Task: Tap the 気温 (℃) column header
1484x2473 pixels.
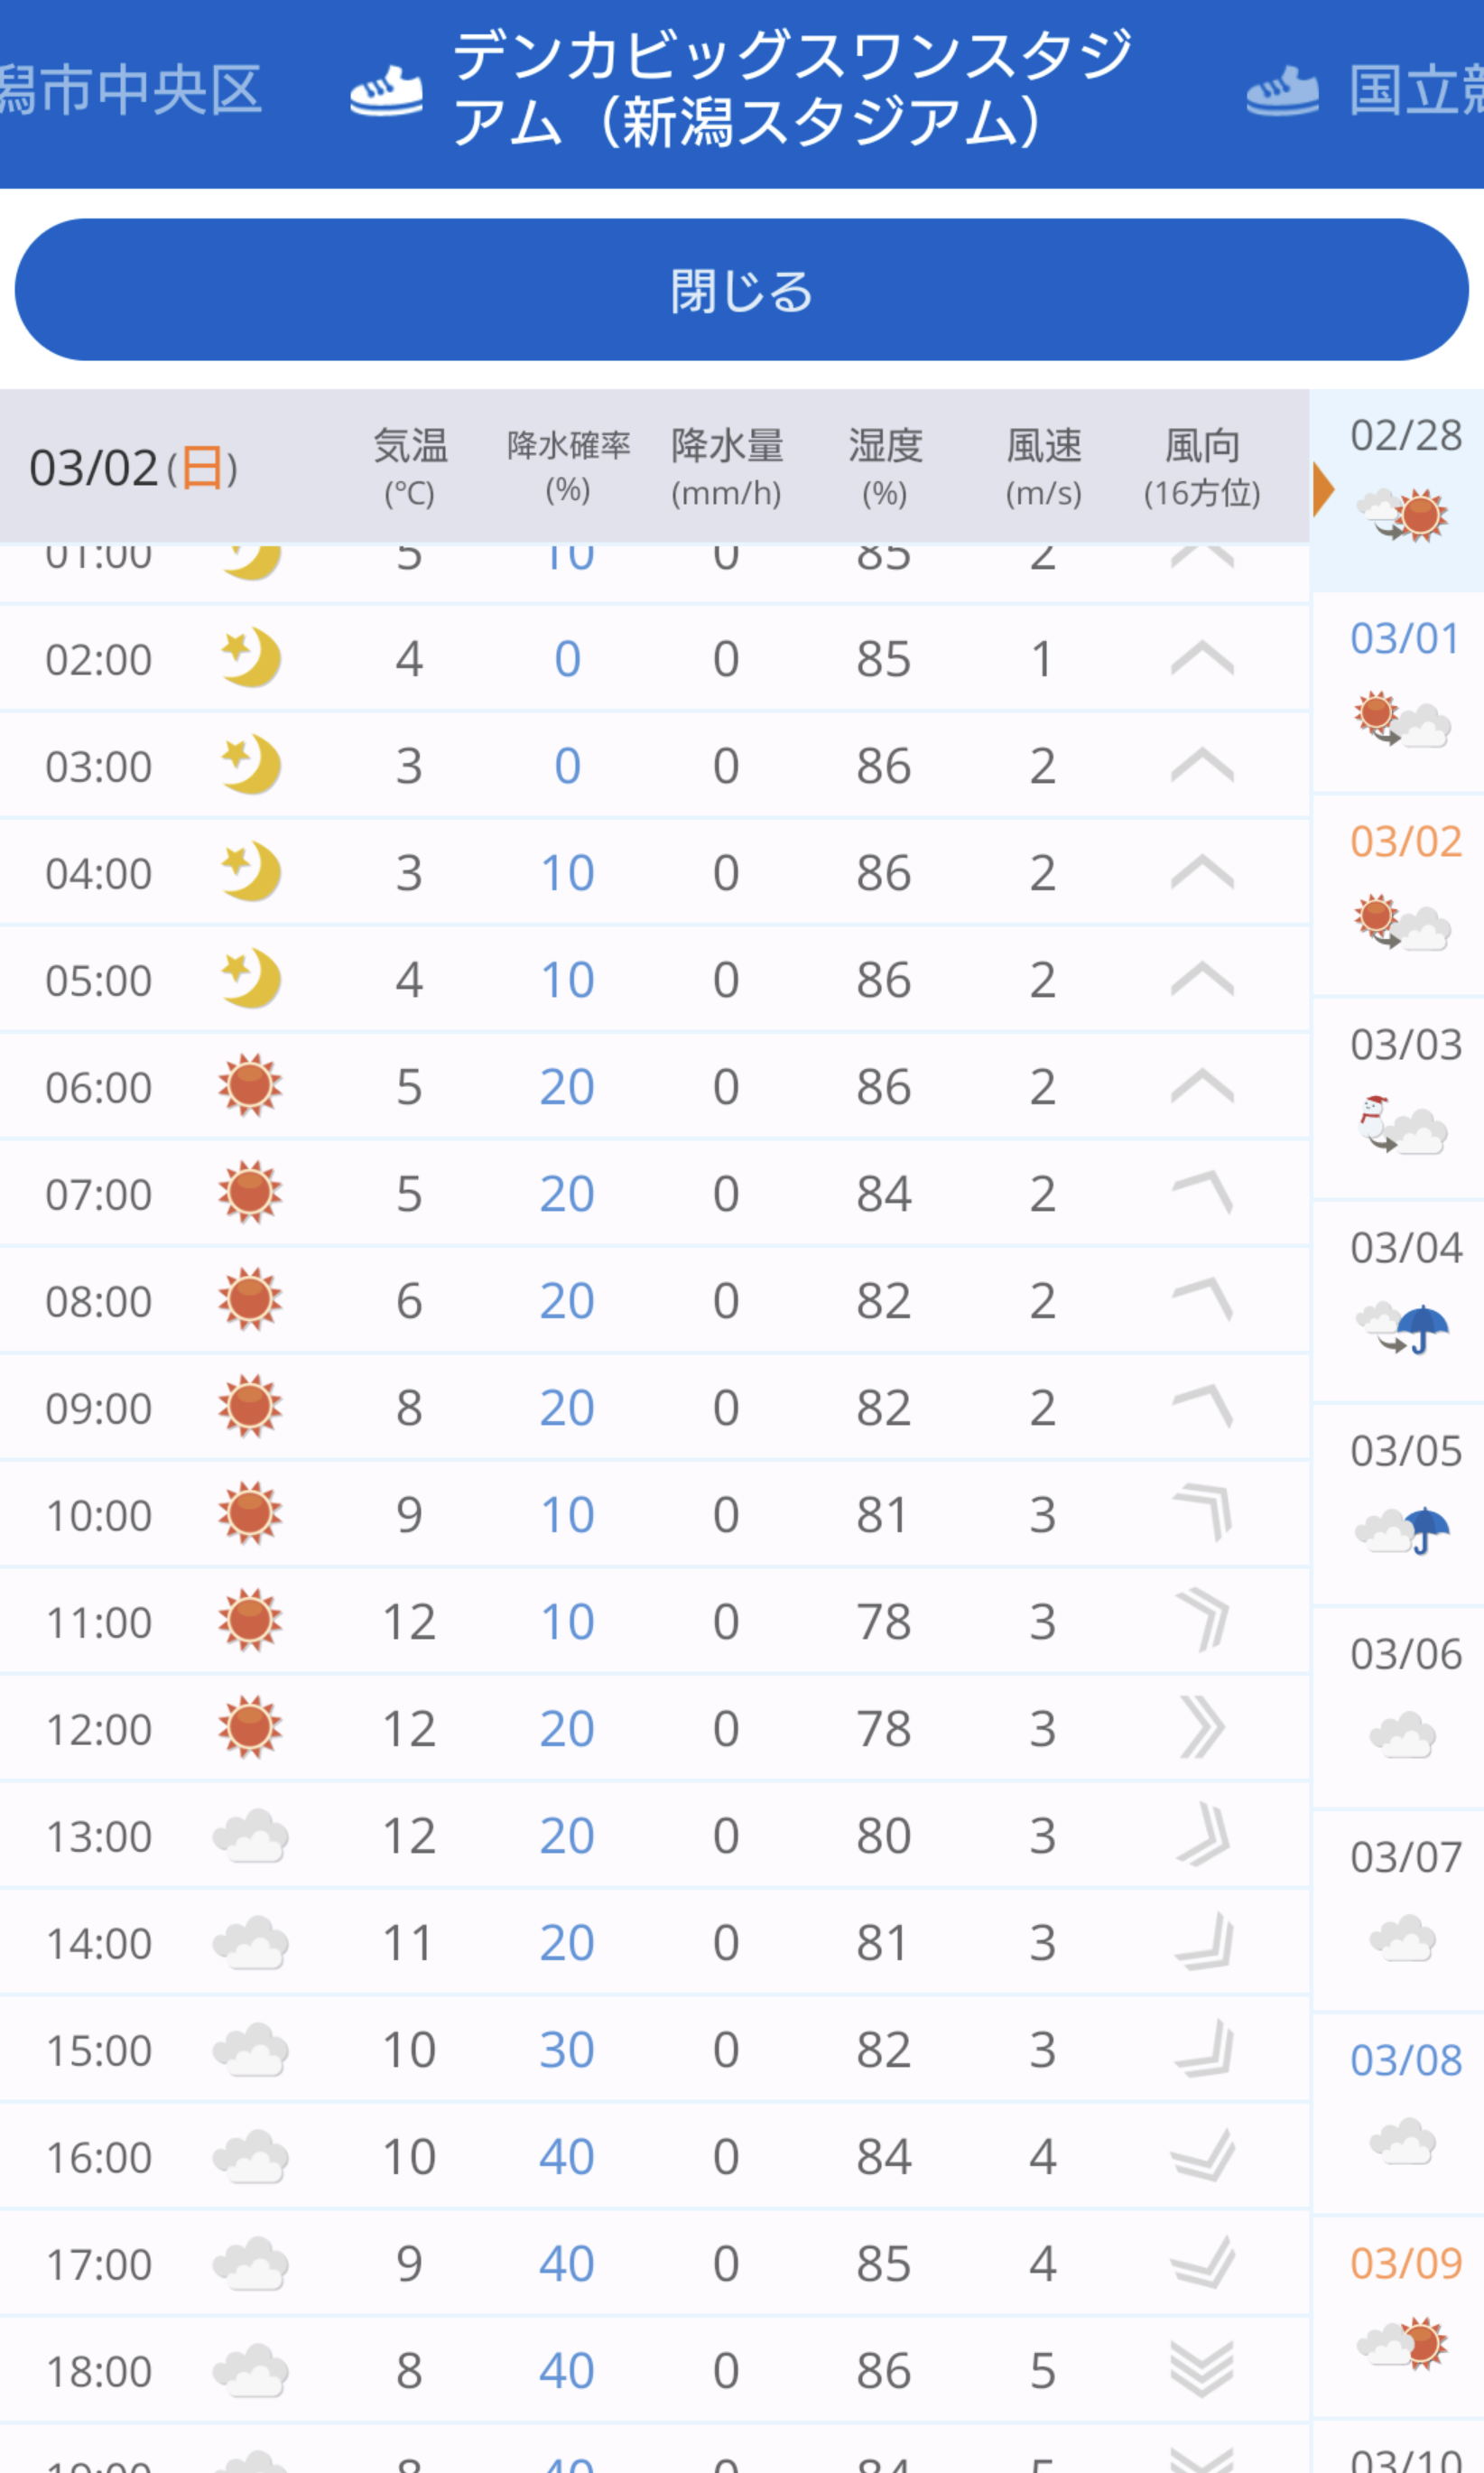Action: click(410, 467)
